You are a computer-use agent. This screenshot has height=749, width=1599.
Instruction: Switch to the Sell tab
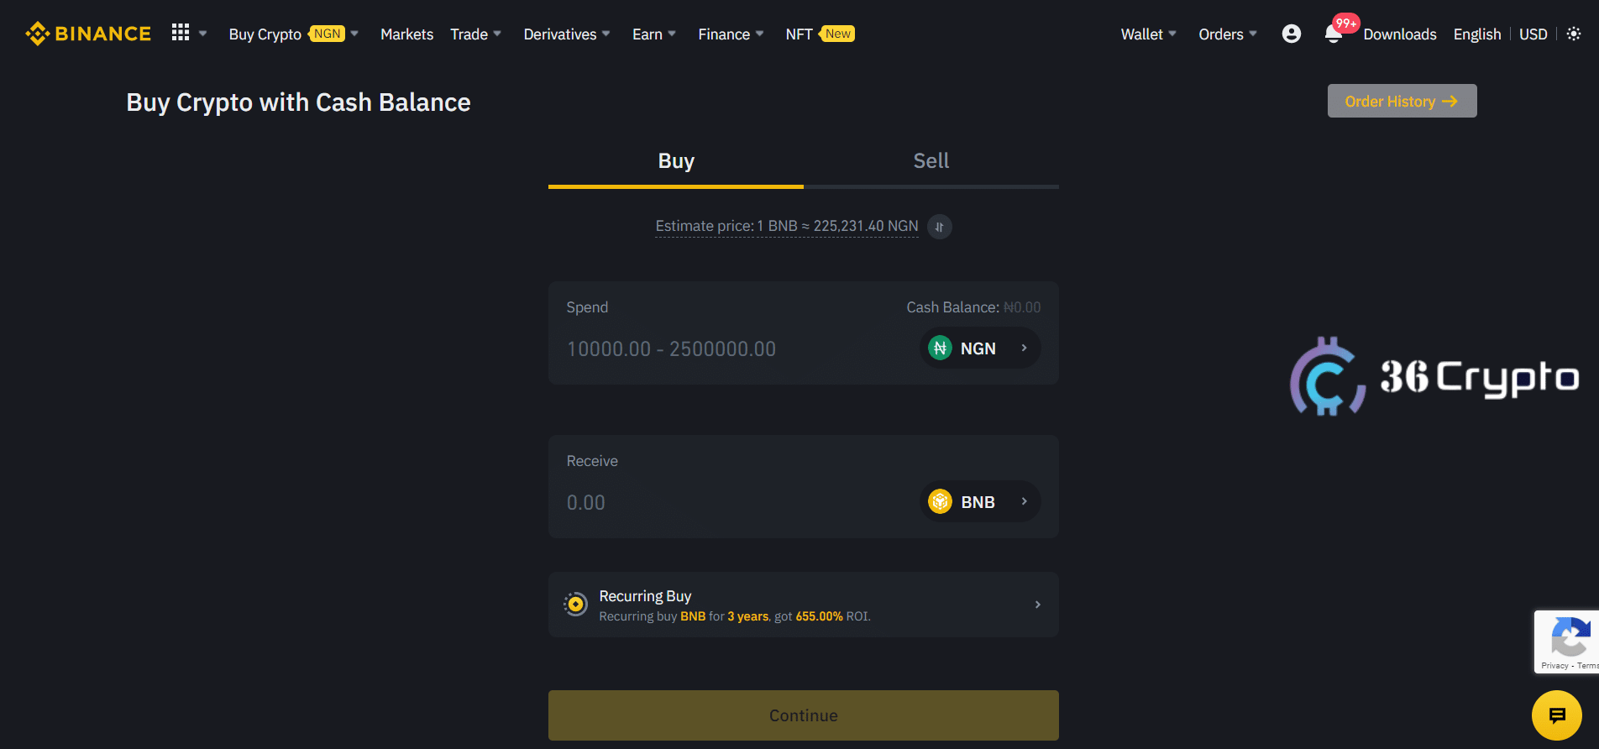(931, 161)
